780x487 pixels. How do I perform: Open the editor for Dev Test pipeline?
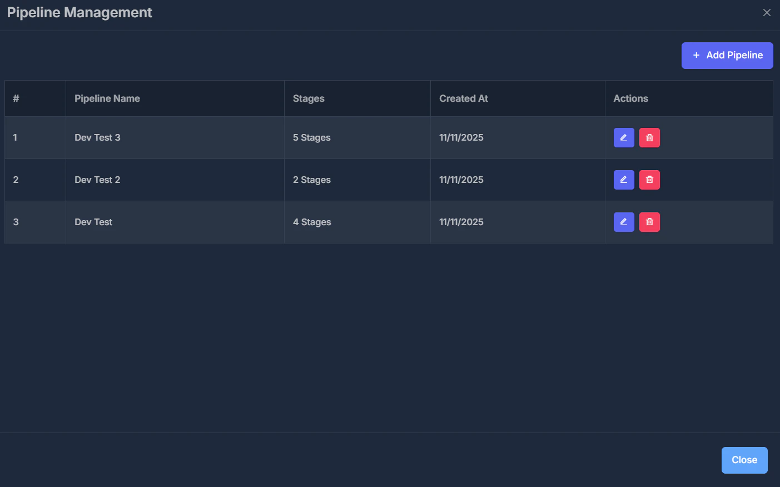tap(623, 222)
